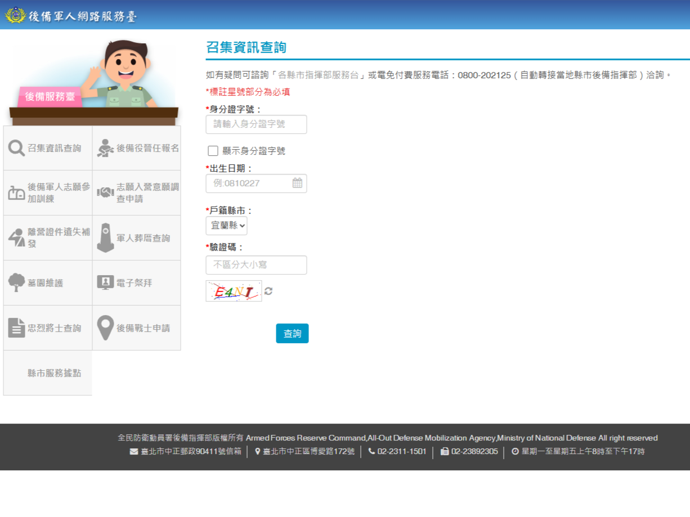Click the tombstone icon for 軍人葬厝查詢
690x517 pixels.
pyautogui.click(x=105, y=237)
